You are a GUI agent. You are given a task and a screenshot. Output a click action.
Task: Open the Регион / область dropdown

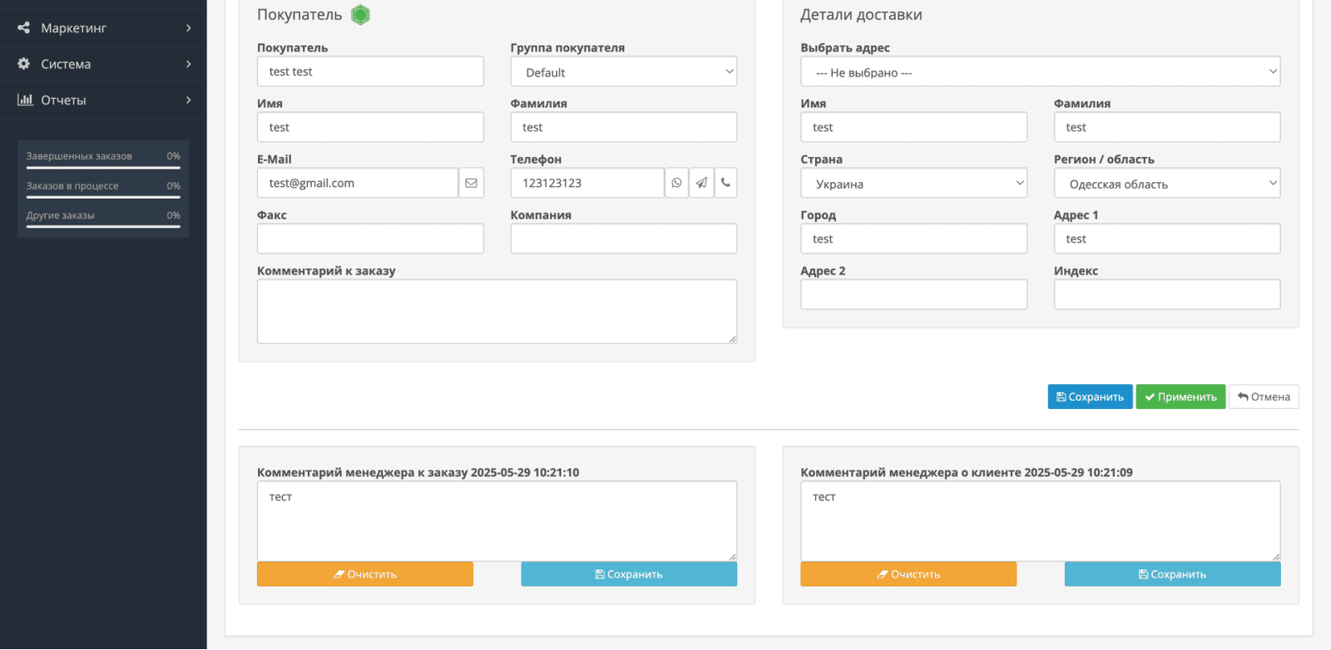[1167, 183]
